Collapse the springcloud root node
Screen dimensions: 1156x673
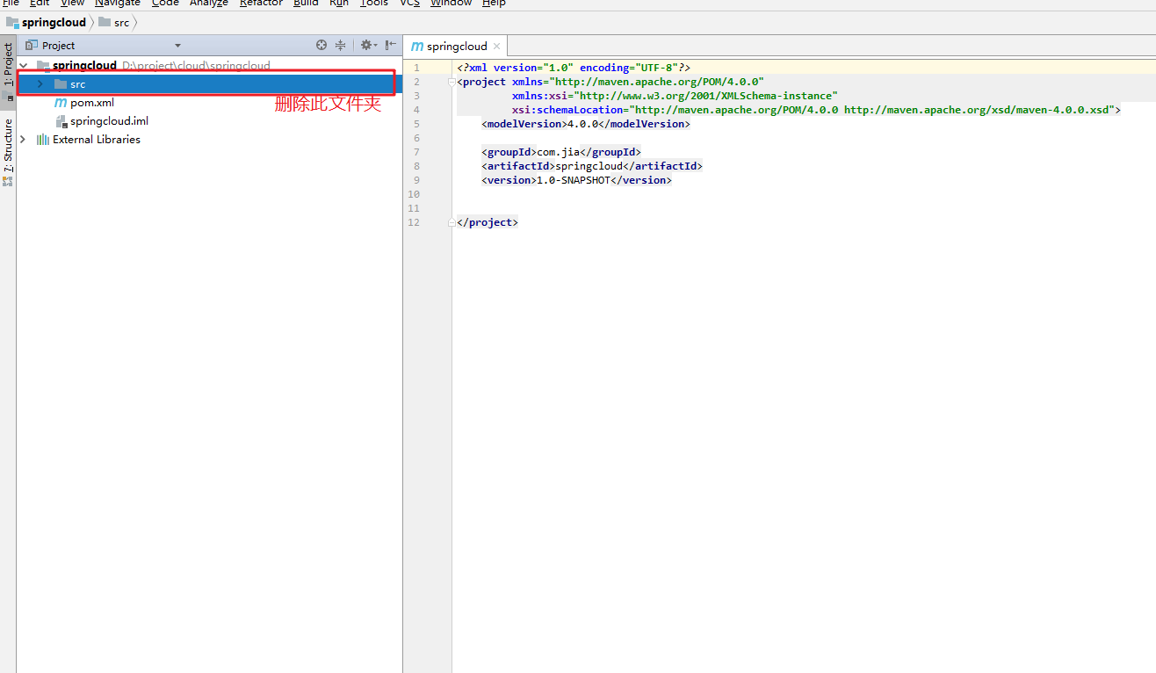(x=23, y=65)
